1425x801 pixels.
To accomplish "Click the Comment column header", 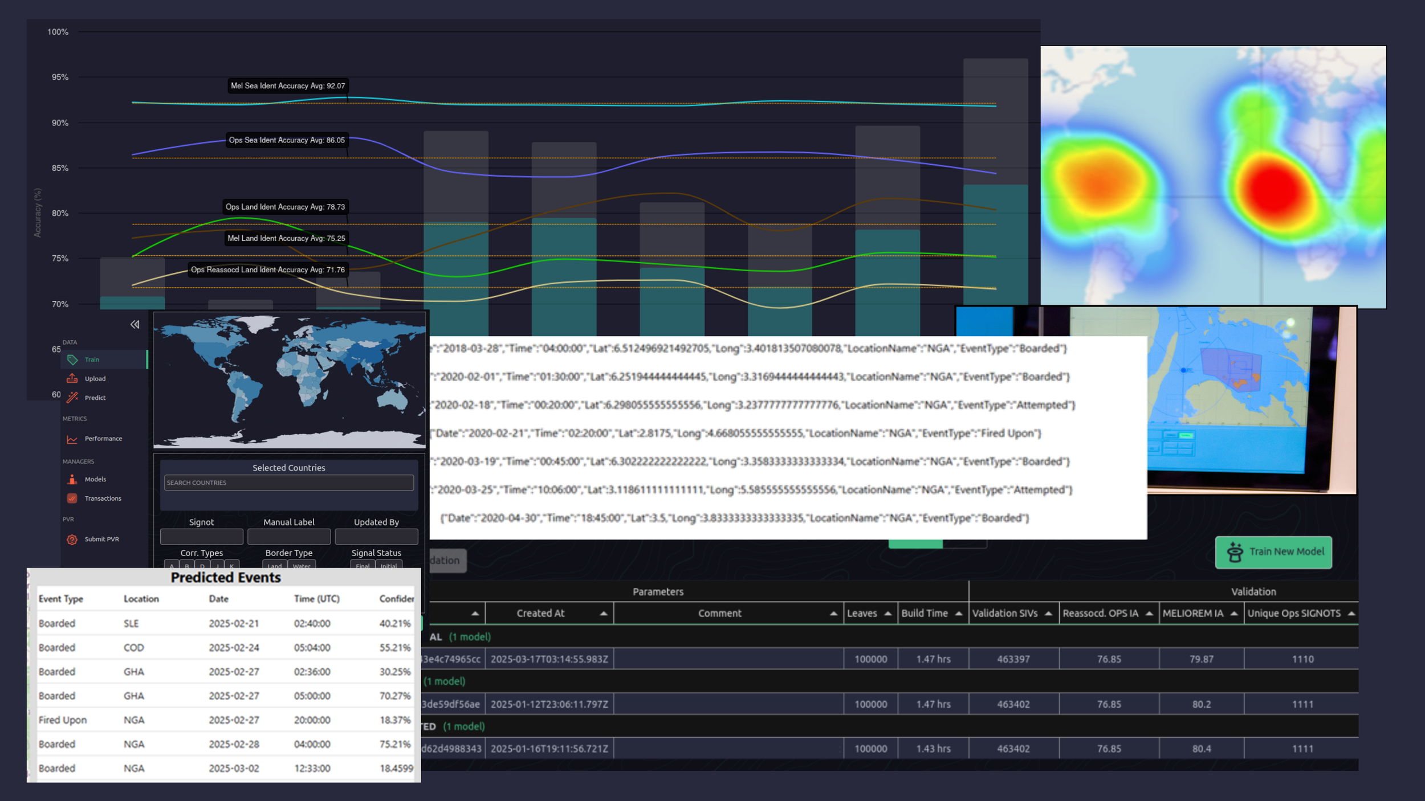I will point(719,614).
